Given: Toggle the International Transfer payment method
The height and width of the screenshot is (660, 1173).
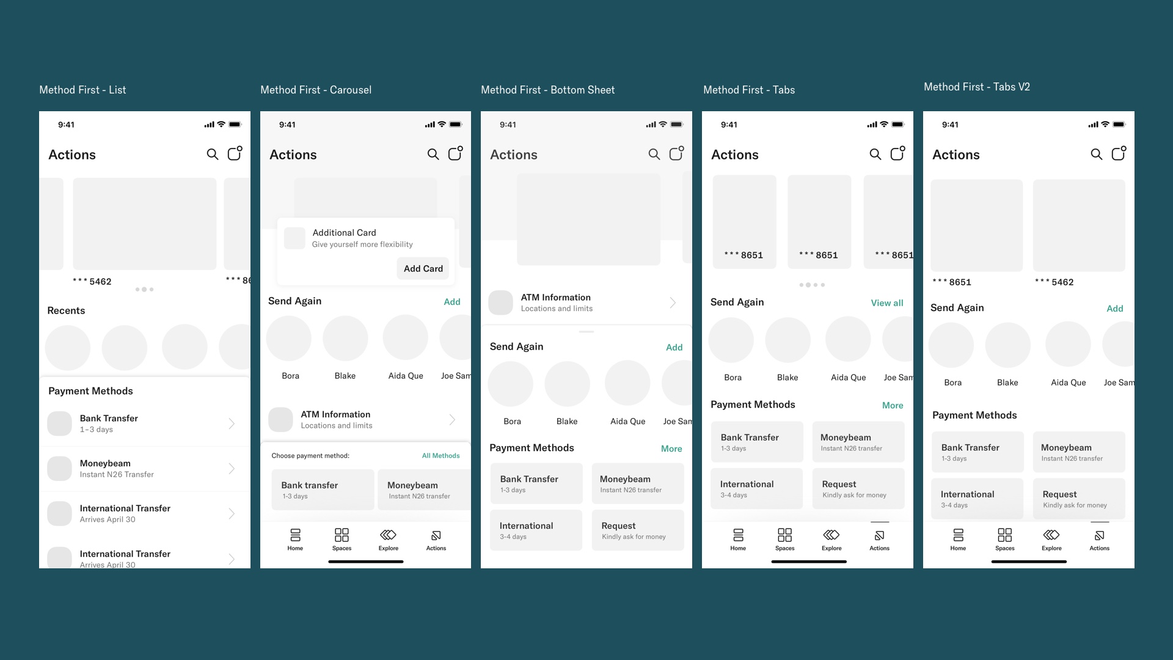Looking at the screenshot, I should click(x=144, y=513).
